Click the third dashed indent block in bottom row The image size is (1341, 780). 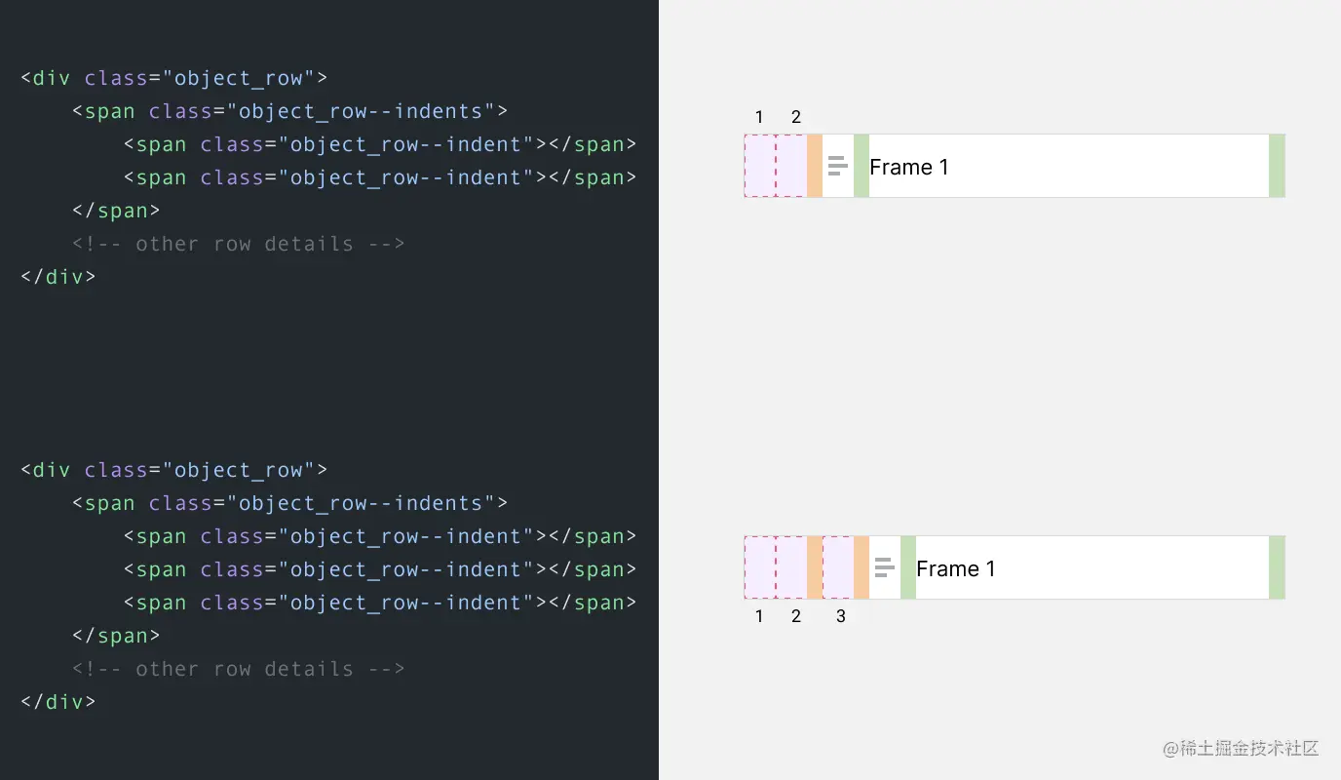pyautogui.click(x=837, y=567)
